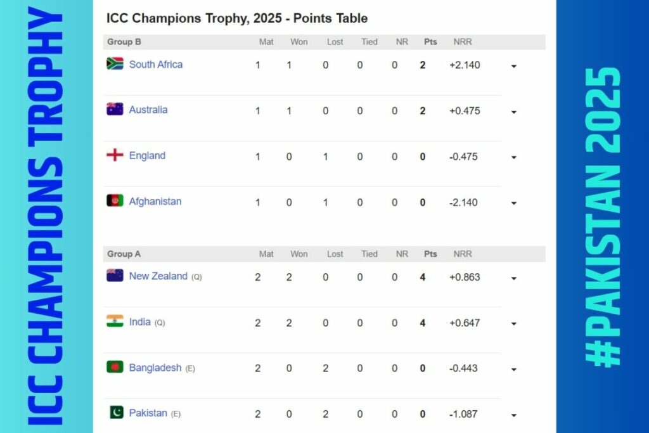Click the England flag icon
This screenshot has width=649, height=433.
[x=115, y=155]
